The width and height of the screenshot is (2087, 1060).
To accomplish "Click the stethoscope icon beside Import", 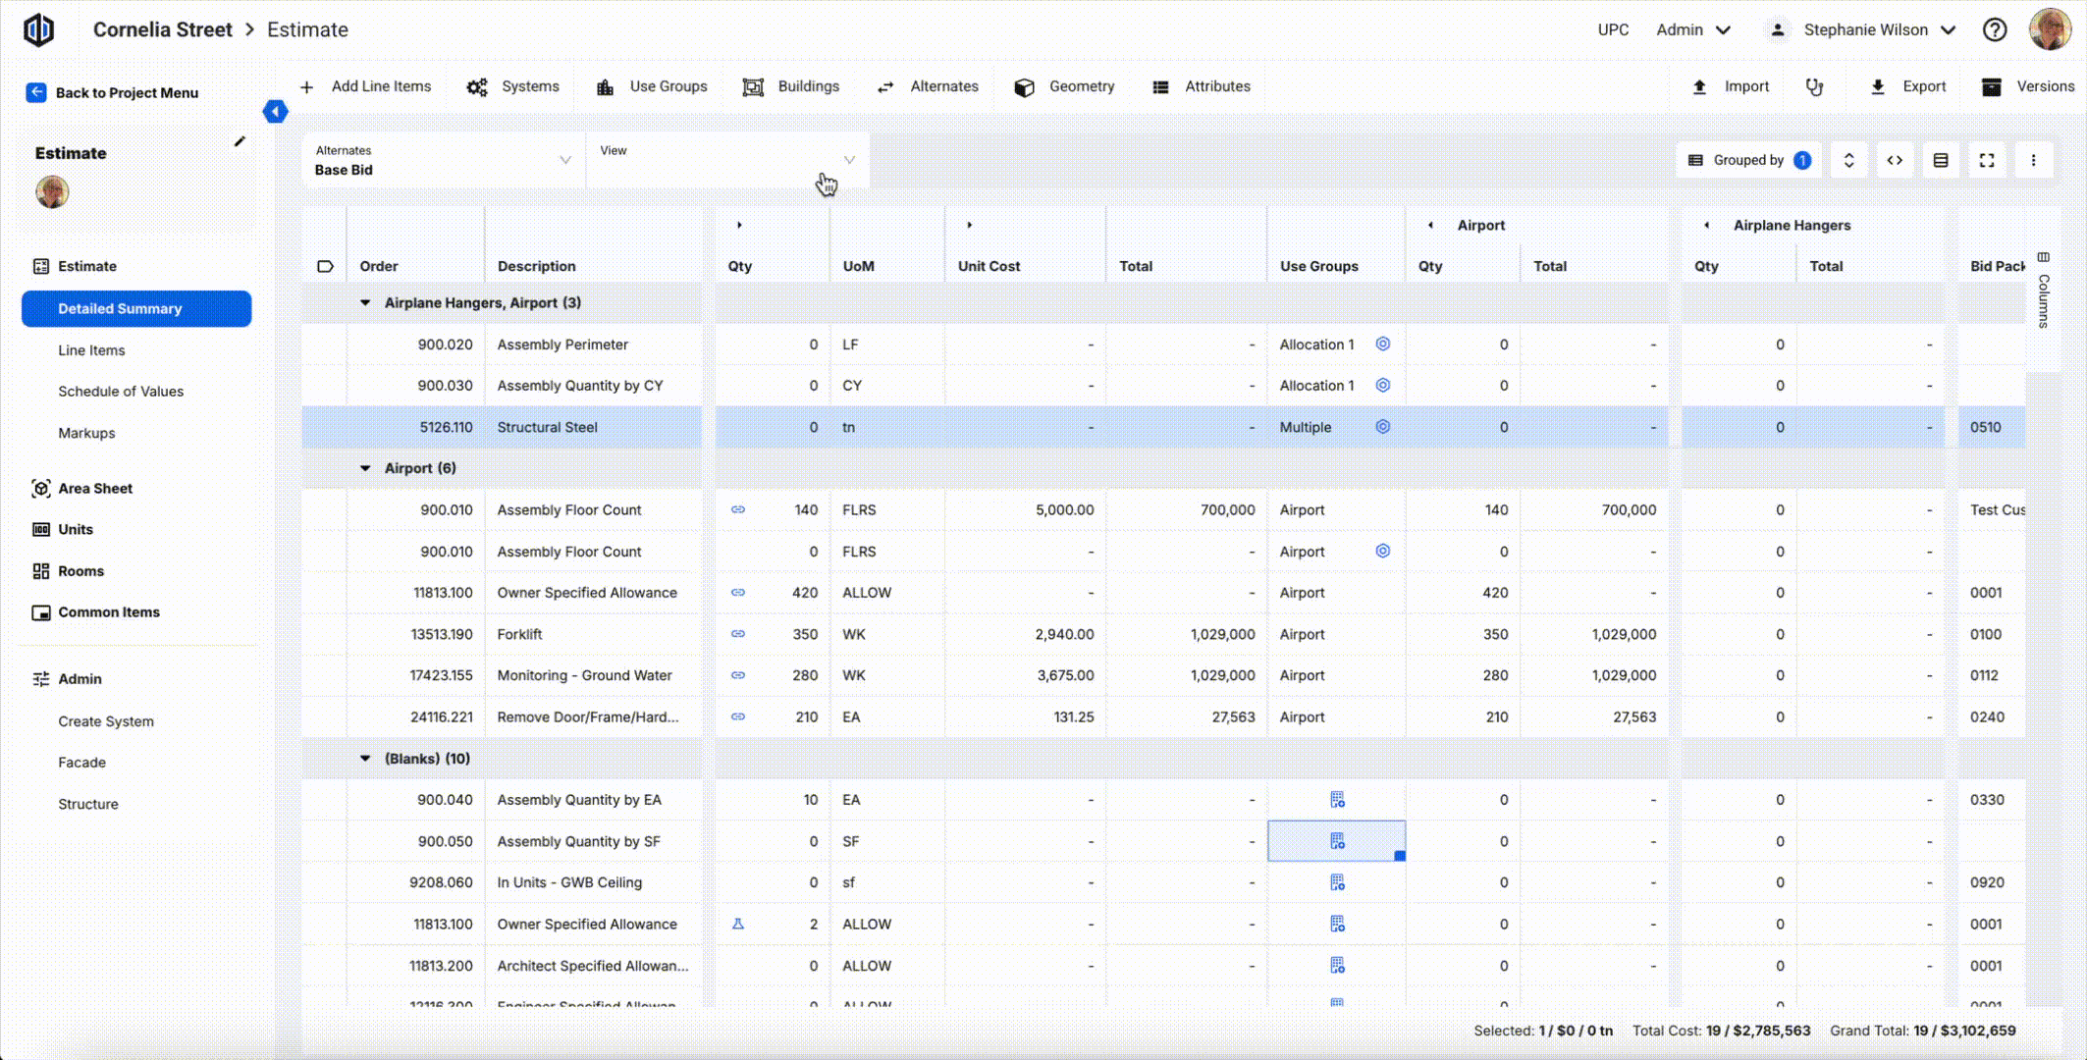I will pyautogui.click(x=1814, y=87).
